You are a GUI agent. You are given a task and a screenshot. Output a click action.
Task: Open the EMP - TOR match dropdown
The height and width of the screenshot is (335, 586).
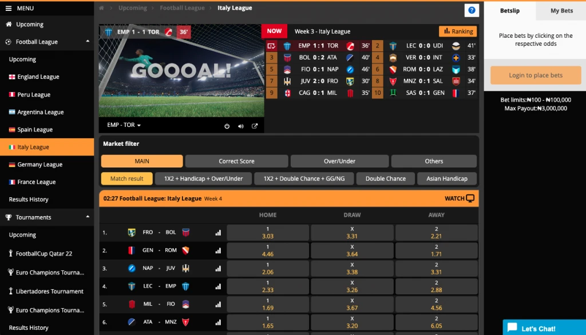pyautogui.click(x=124, y=125)
